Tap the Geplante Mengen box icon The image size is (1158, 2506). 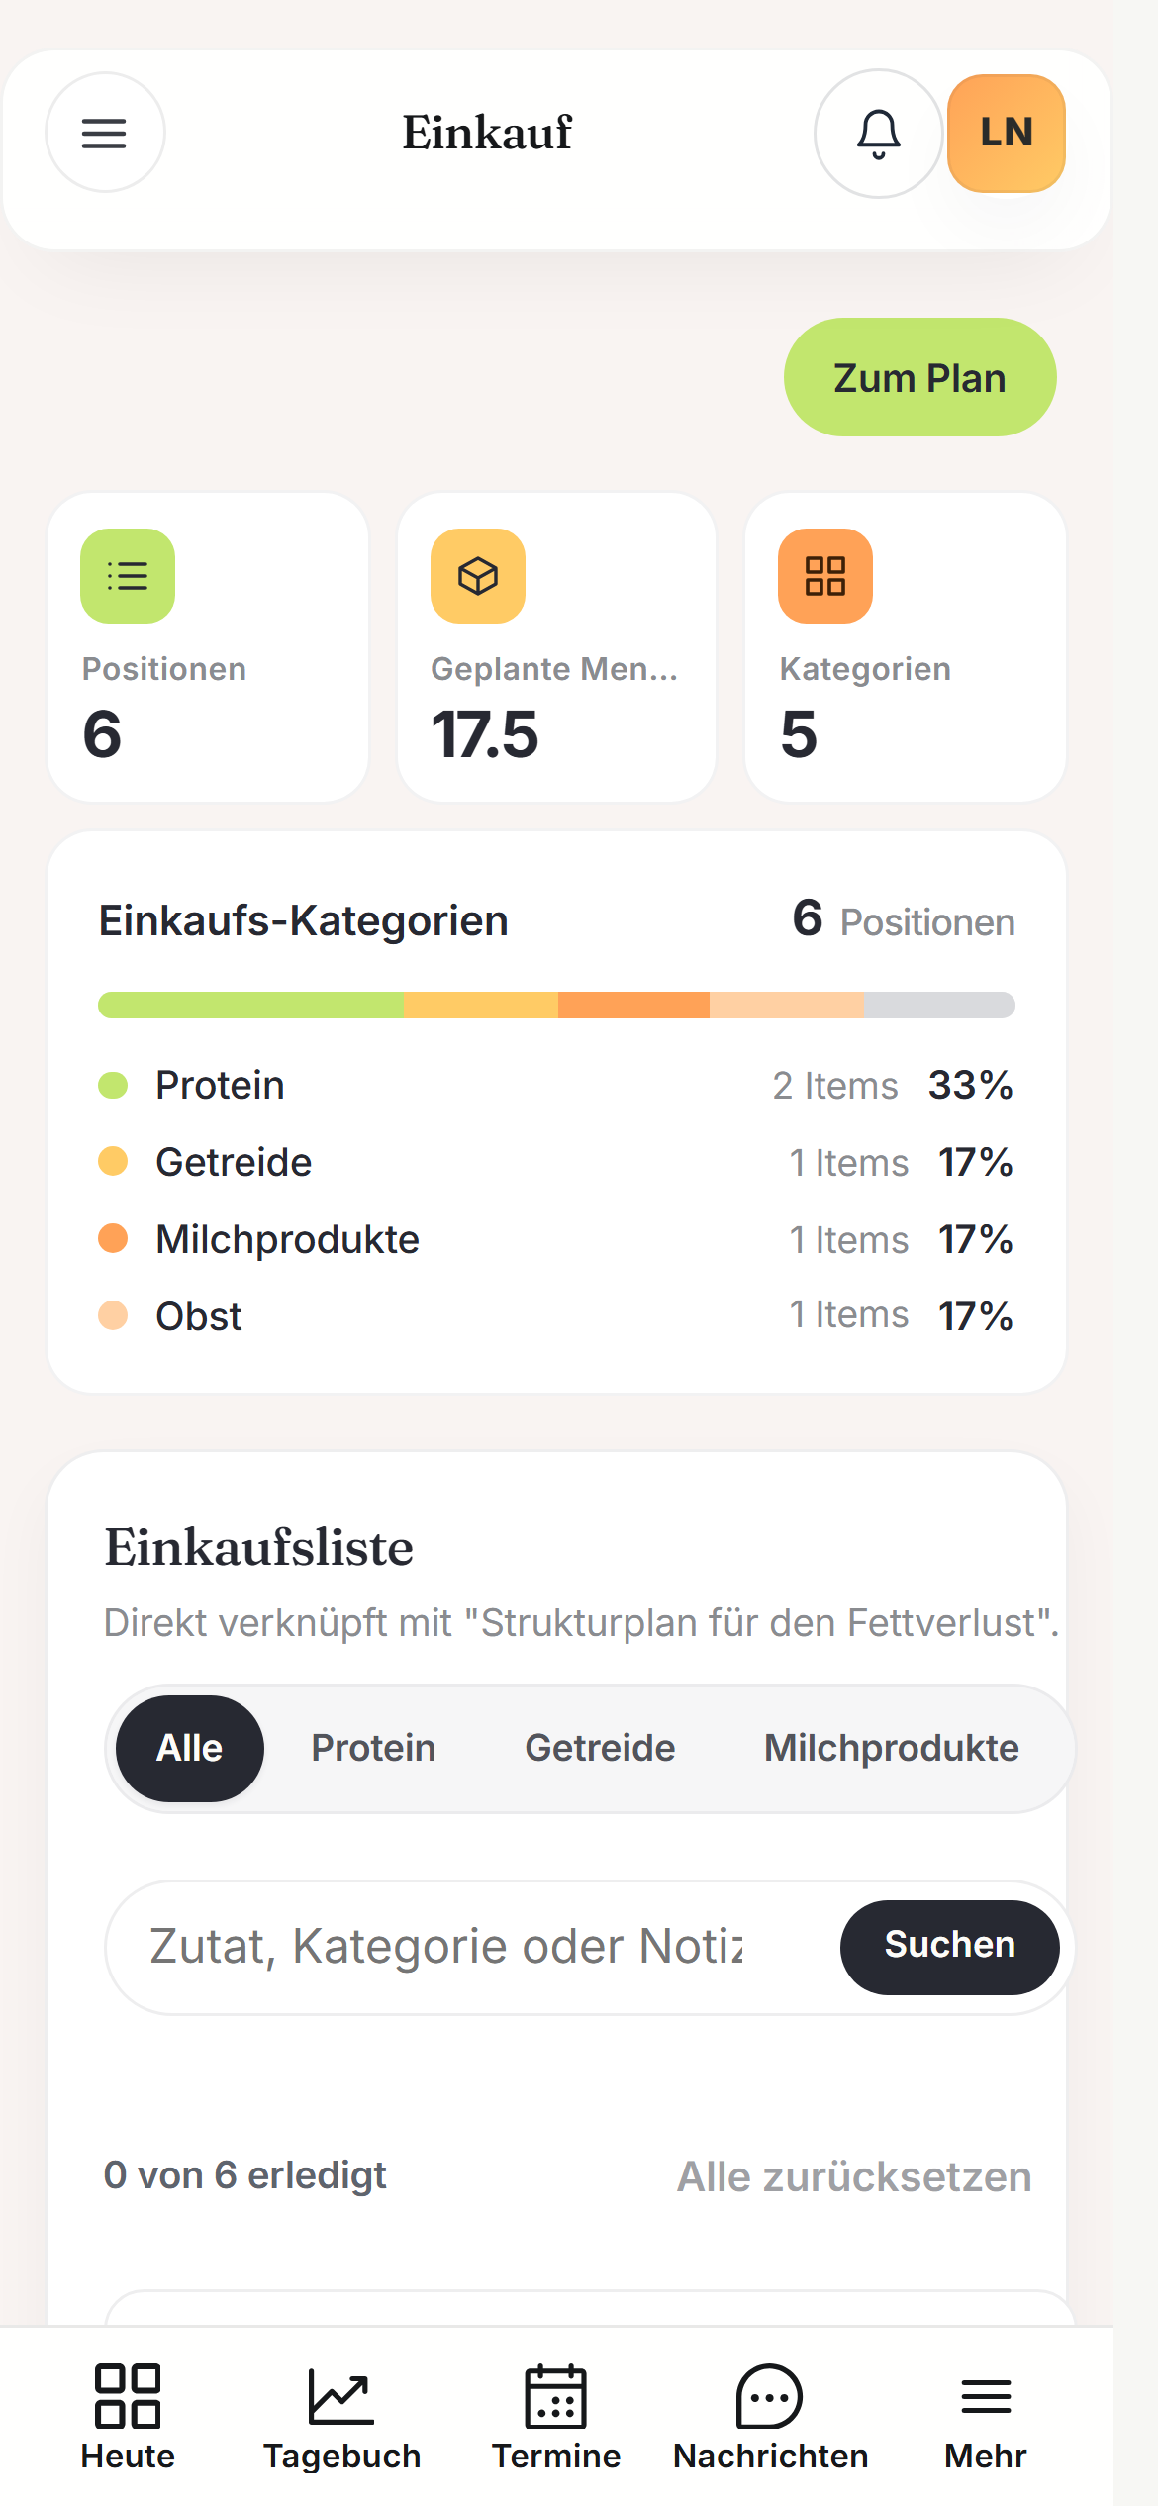[x=478, y=576]
